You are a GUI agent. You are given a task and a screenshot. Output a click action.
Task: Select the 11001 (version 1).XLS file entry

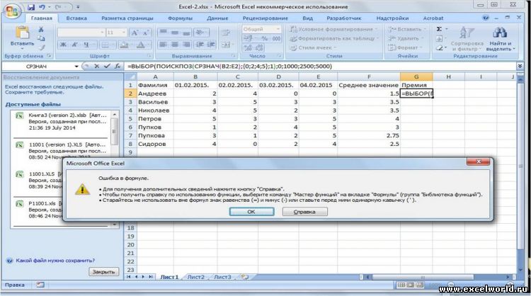[x=62, y=151]
